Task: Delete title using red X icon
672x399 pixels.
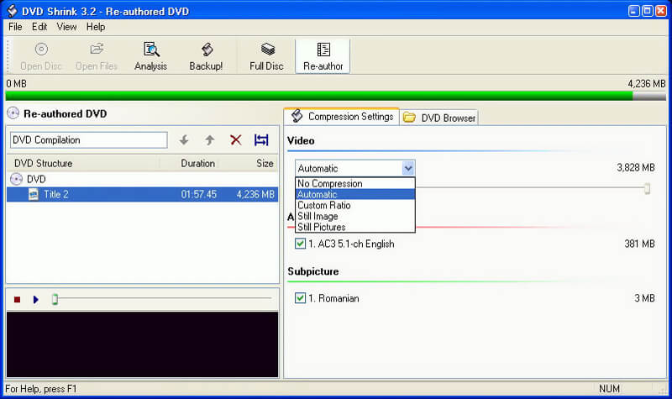Action: pyautogui.click(x=235, y=140)
